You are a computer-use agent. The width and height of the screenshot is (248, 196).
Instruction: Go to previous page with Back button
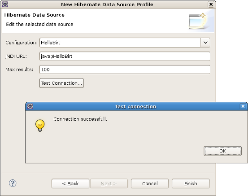pyautogui.click(x=70, y=183)
